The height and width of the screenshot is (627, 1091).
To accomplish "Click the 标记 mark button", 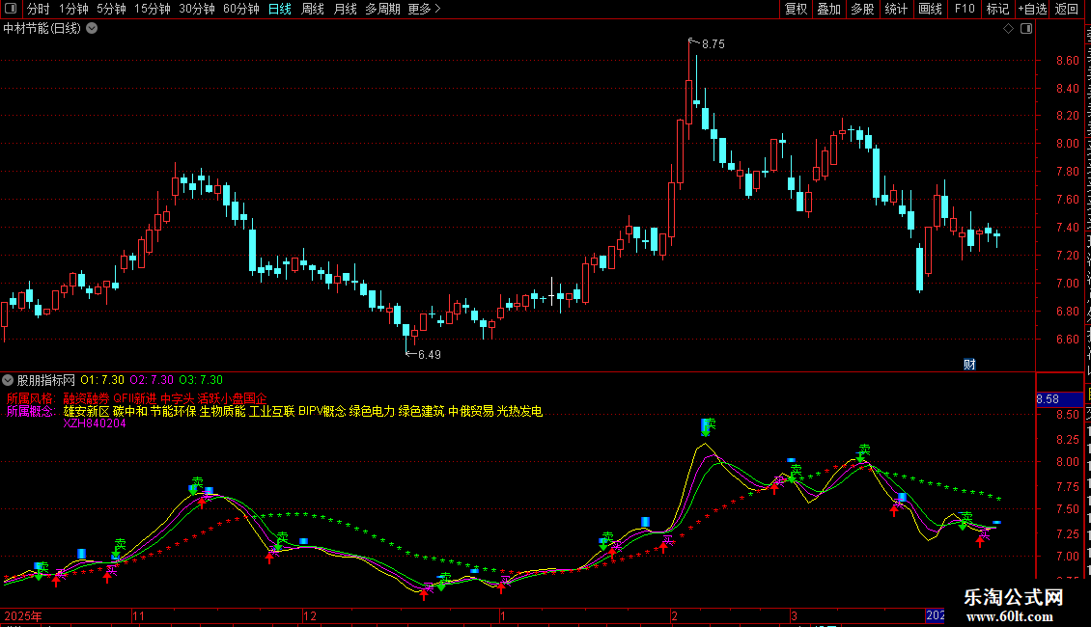I will pyautogui.click(x=997, y=9).
